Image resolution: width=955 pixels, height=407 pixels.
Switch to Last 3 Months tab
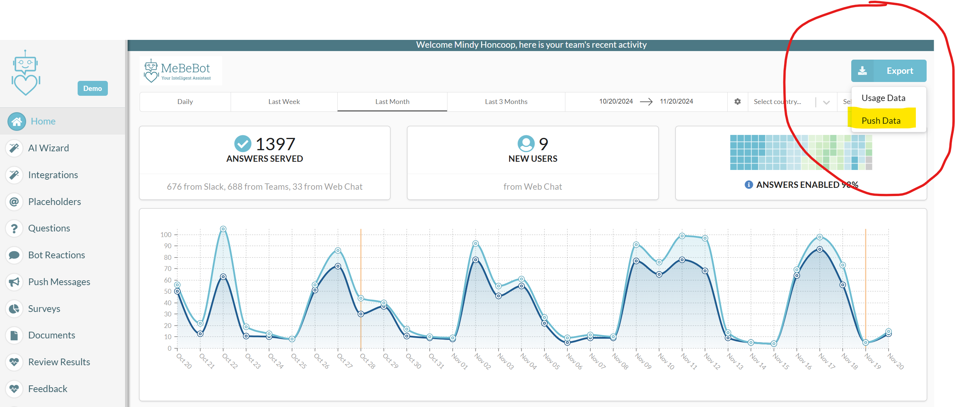click(506, 102)
